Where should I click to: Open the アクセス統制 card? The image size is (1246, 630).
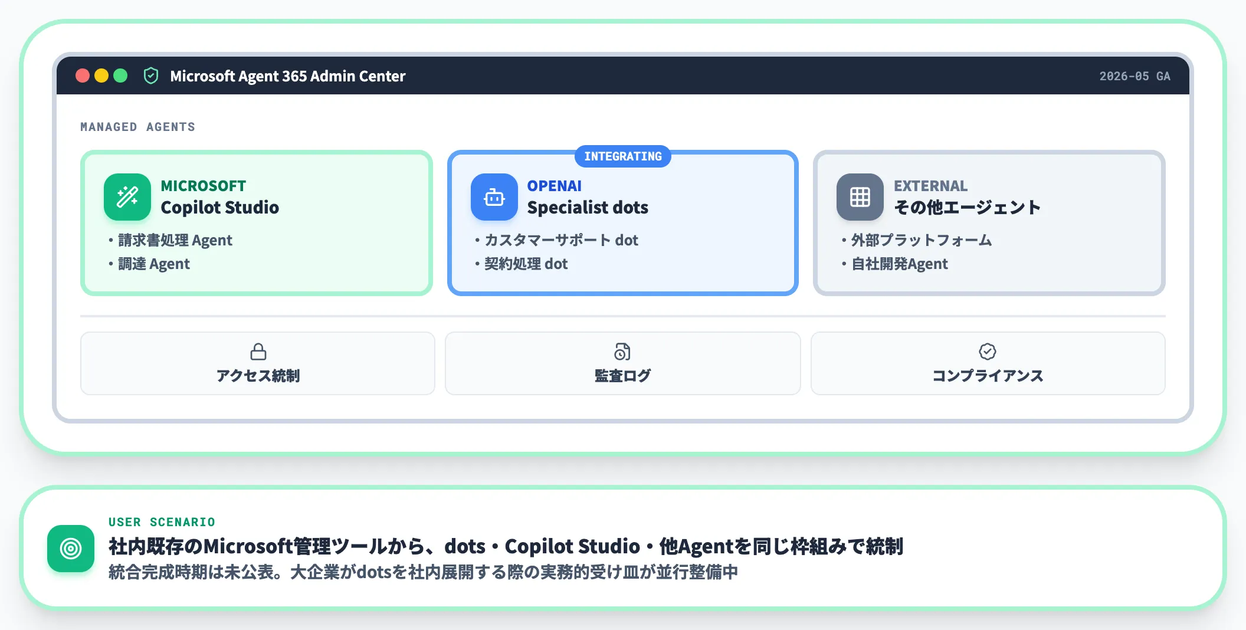tap(258, 363)
